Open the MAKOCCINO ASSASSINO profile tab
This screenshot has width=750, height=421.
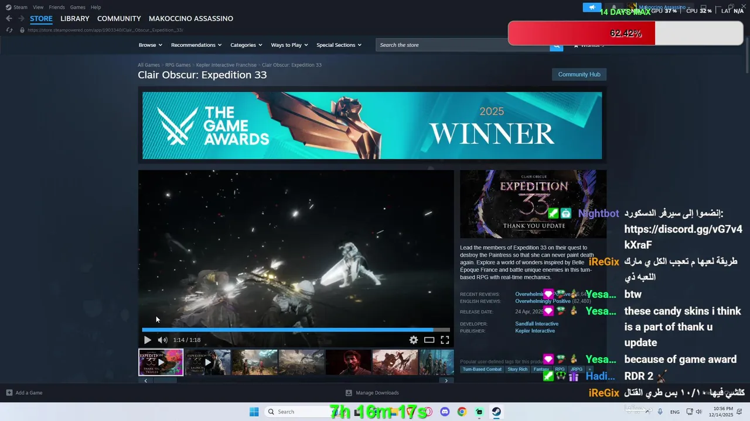click(x=191, y=19)
